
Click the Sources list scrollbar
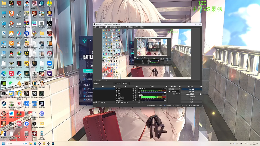click(x=137, y=93)
